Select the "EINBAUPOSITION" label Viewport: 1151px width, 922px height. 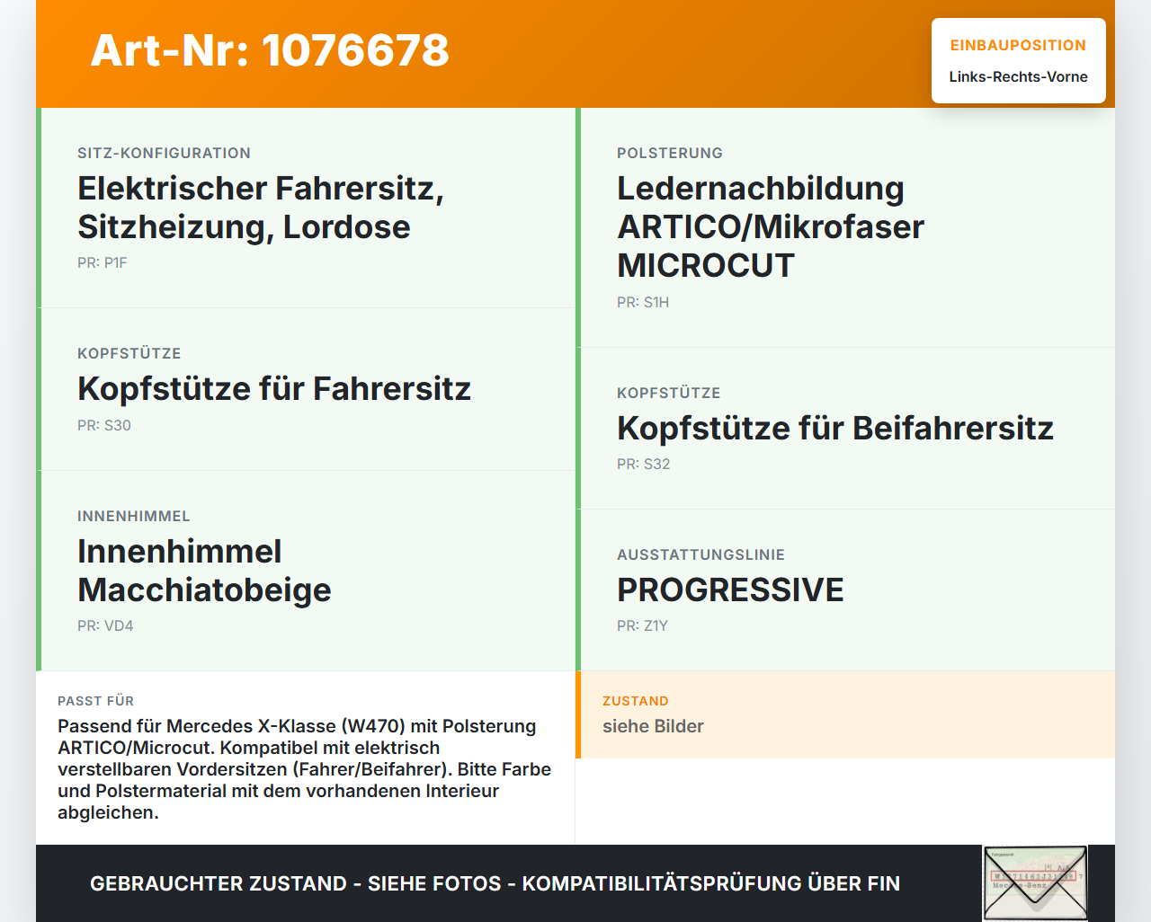[1018, 45]
